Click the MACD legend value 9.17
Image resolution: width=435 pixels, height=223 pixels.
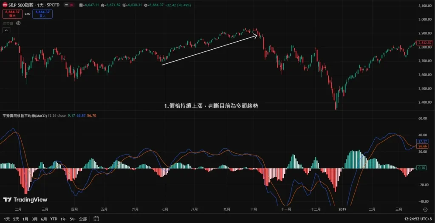click(x=71, y=116)
